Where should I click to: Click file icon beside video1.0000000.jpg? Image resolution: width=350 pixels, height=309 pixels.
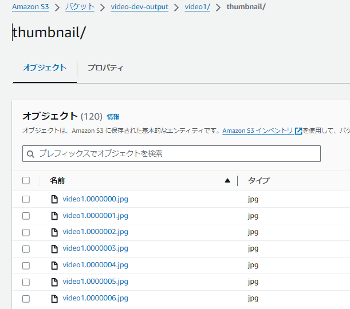coord(54,199)
